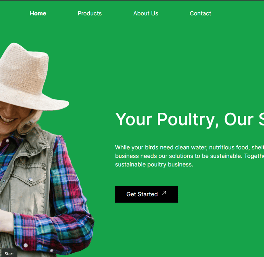Screen dimensions: 264x257
Task: Click the Start label at bottom-left
Action: 9,254
